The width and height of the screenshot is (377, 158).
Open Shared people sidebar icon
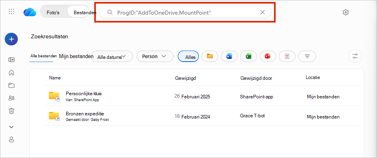(11, 98)
